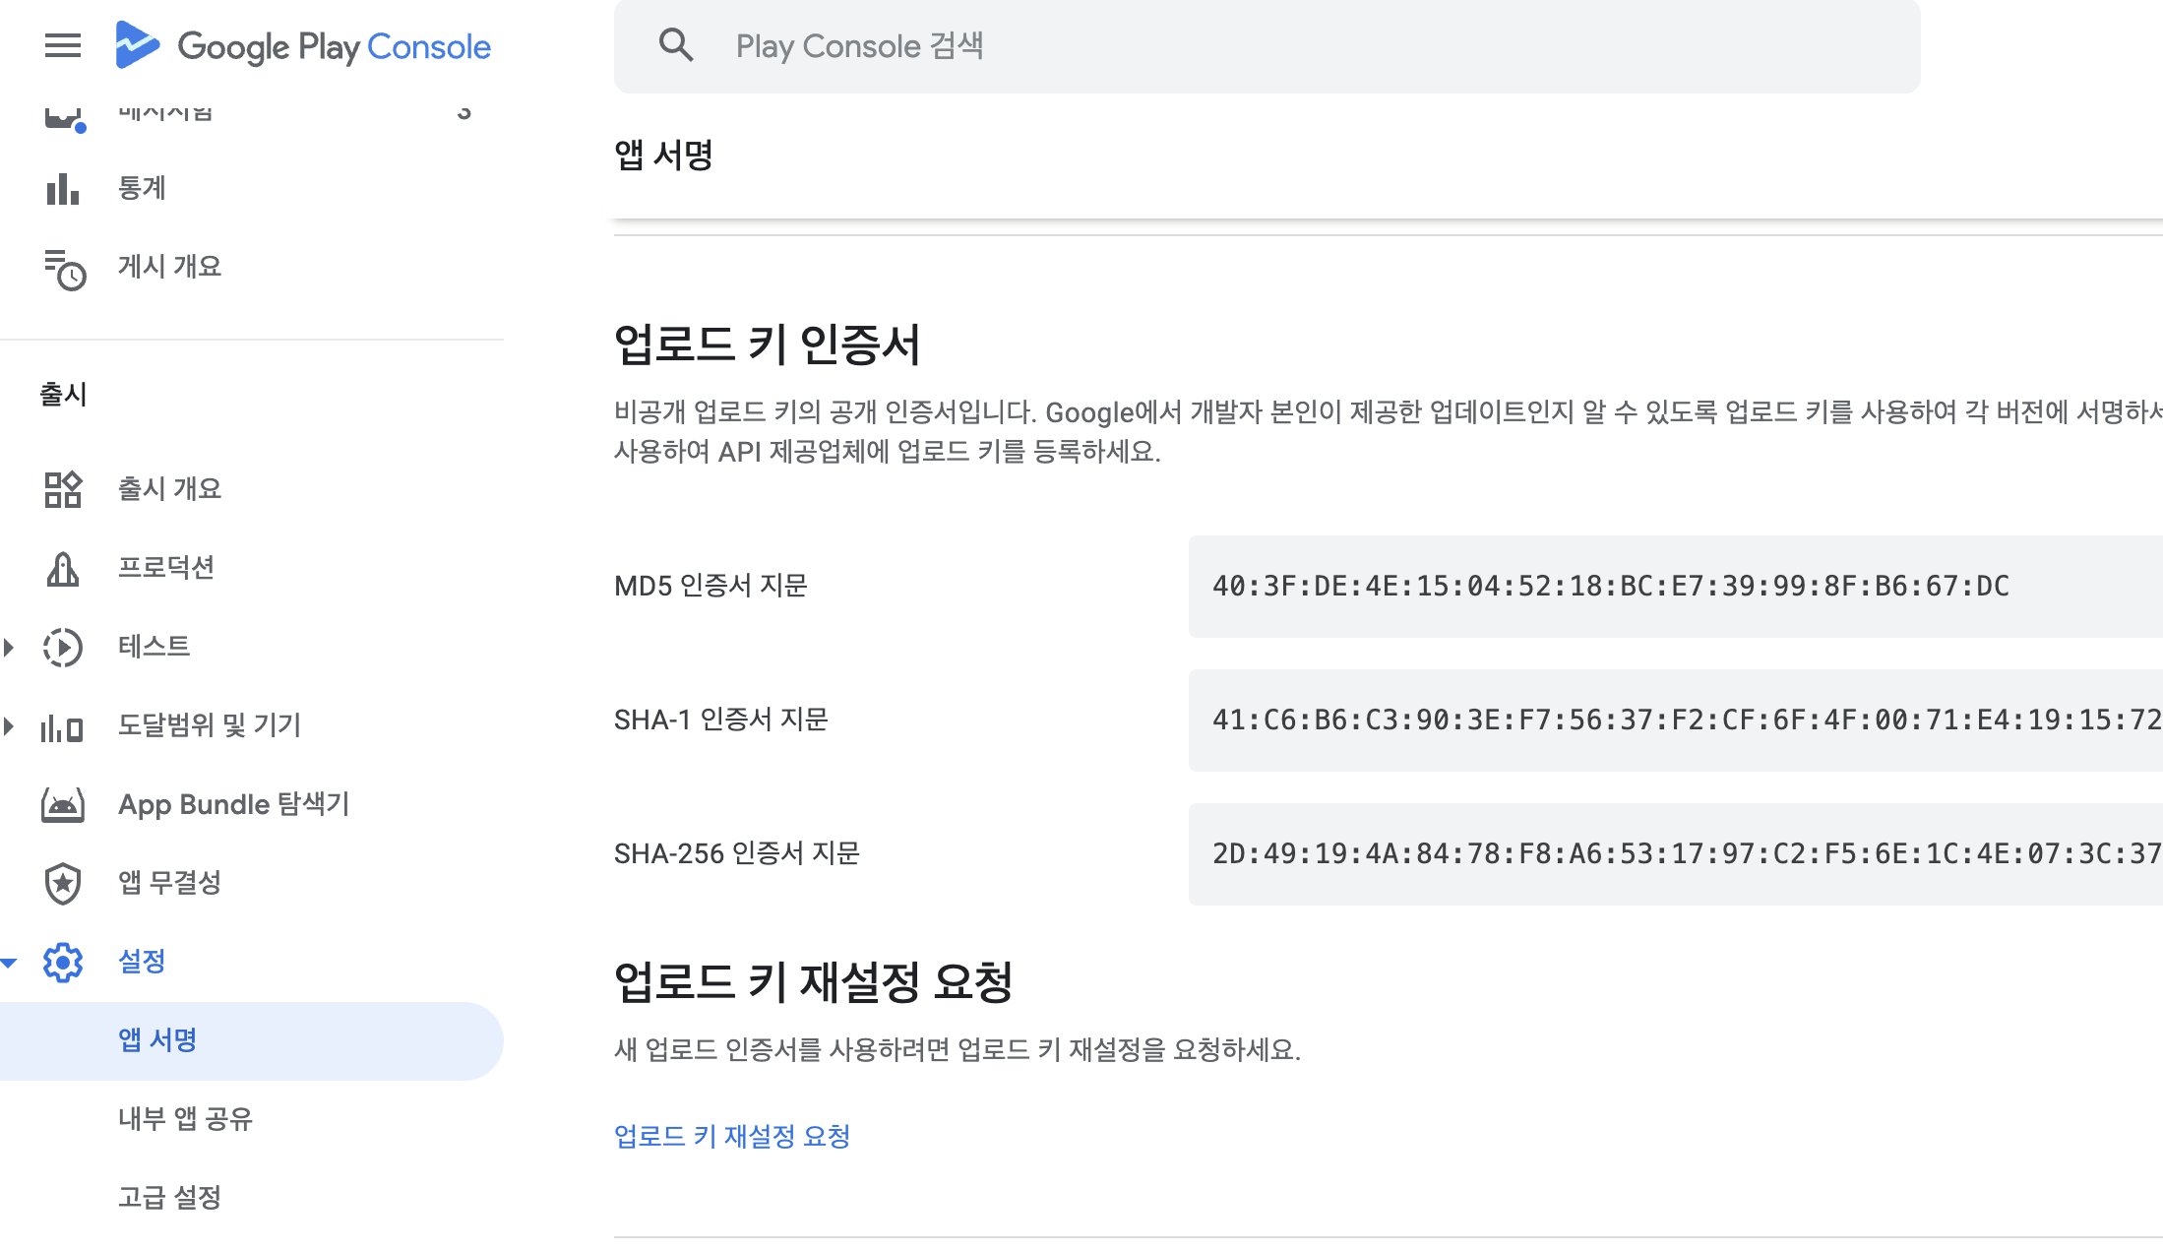
Task: Click the 출시 개요 dashboard icon
Action: click(63, 489)
